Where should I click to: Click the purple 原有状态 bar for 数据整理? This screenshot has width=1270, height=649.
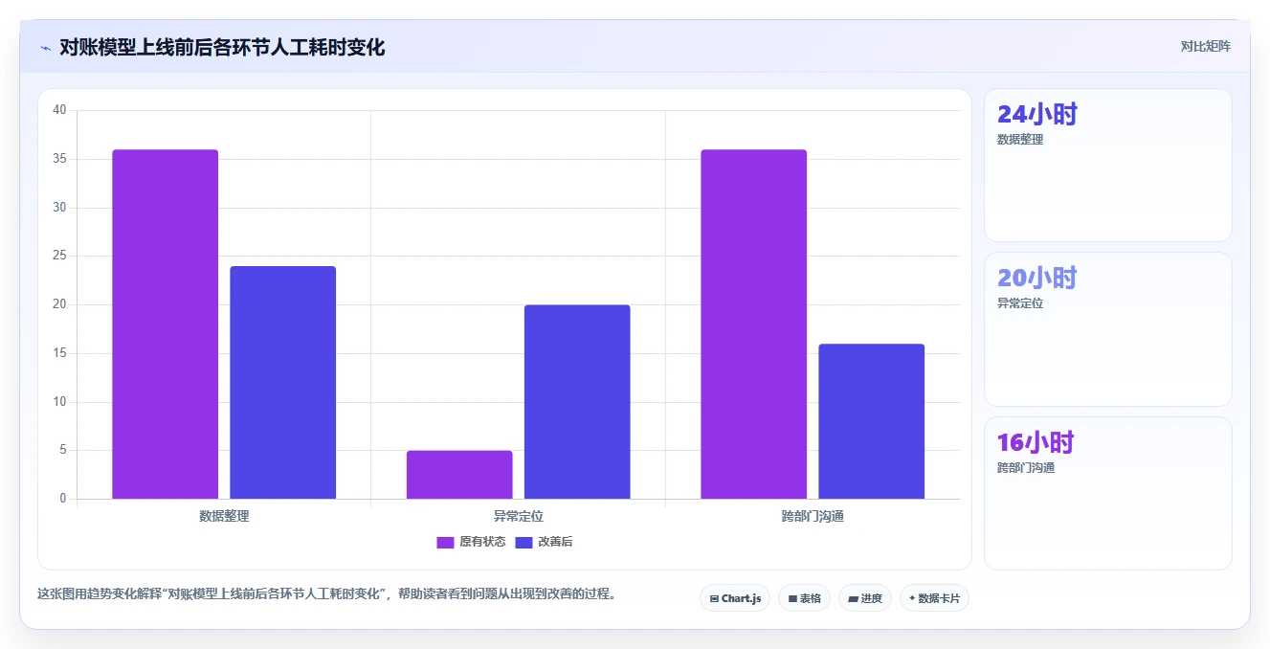(165, 324)
